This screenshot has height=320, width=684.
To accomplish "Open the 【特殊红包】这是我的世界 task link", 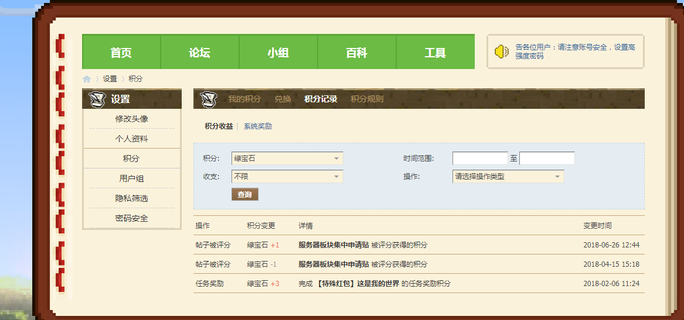I will (x=358, y=284).
